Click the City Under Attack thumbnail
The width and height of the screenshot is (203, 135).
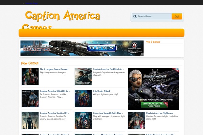tap(83, 99)
